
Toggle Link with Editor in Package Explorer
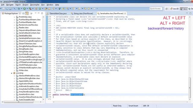click(27, 13)
